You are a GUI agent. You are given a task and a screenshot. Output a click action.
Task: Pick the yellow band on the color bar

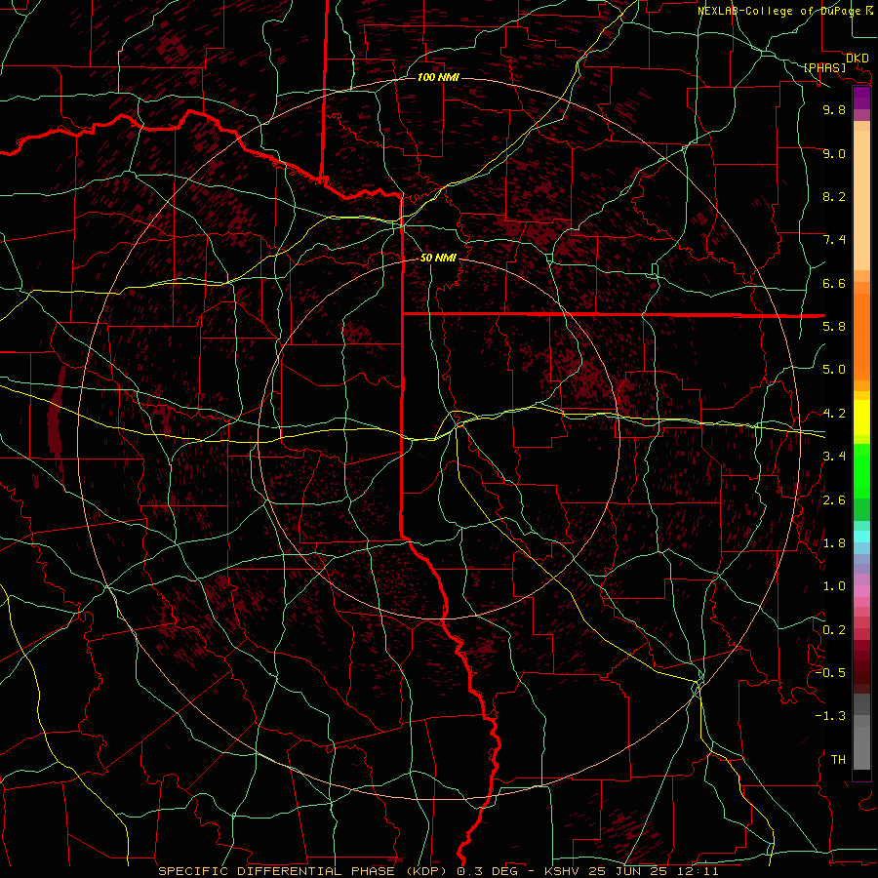tap(861, 418)
